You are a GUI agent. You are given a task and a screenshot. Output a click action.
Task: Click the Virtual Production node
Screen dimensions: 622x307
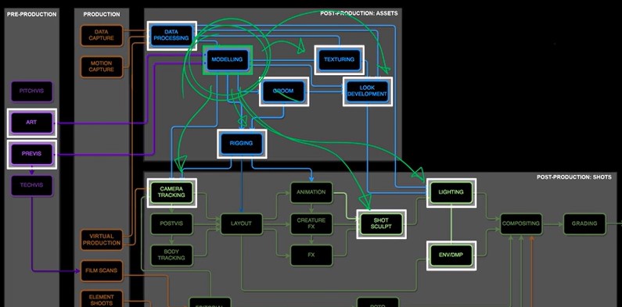(102, 240)
